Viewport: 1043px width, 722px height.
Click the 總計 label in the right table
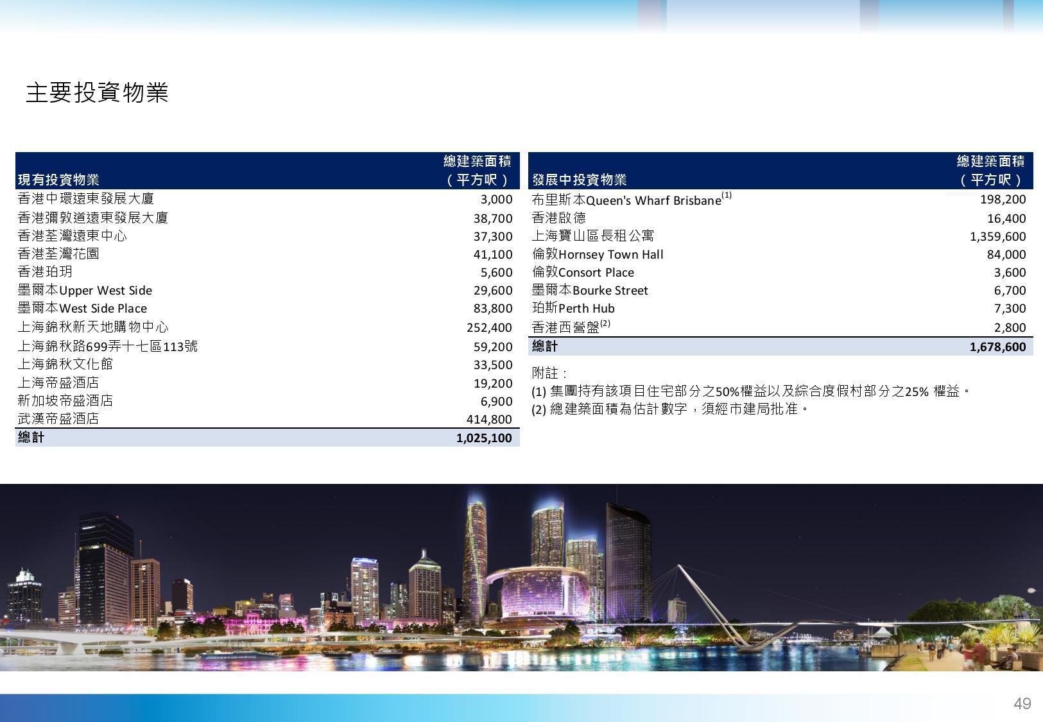coord(545,347)
